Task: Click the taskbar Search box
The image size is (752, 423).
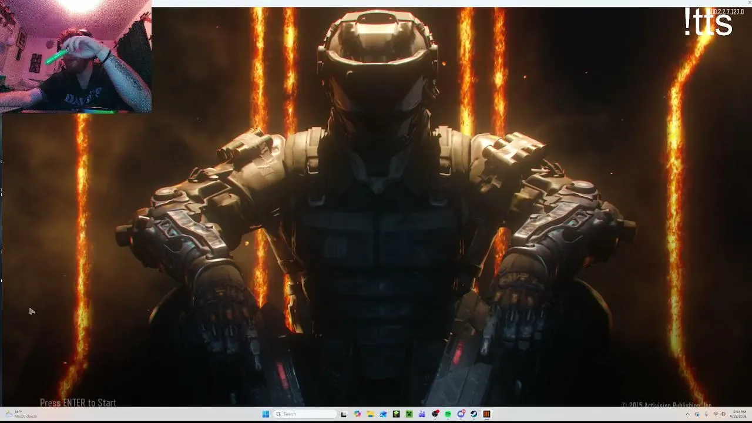Action: click(305, 414)
